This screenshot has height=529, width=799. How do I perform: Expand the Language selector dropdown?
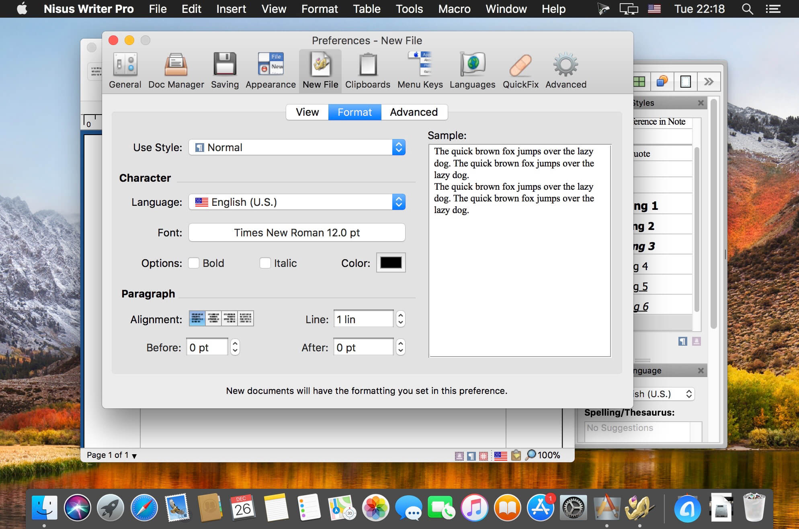click(399, 203)
